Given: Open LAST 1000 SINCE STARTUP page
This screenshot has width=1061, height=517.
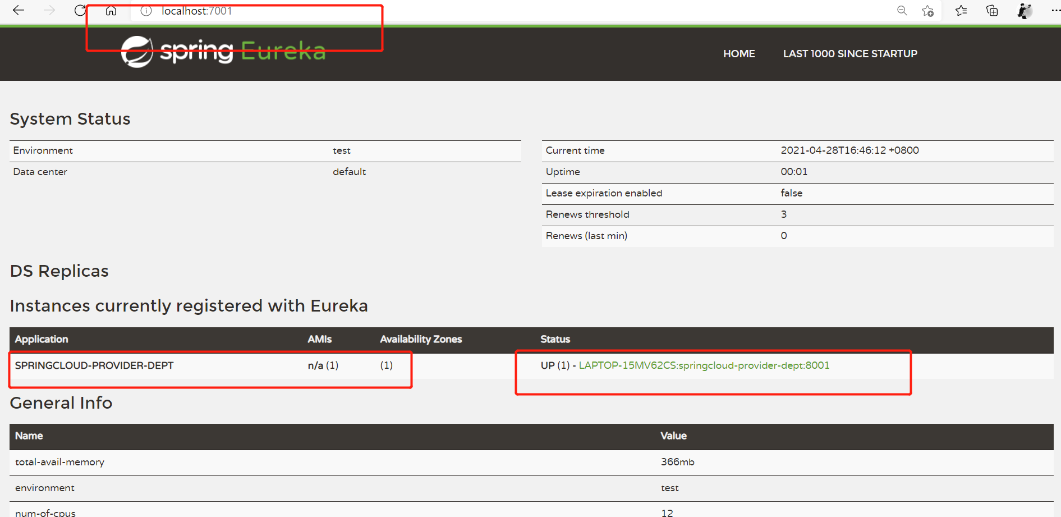Looking at the screenshot, I should [850, 54].
